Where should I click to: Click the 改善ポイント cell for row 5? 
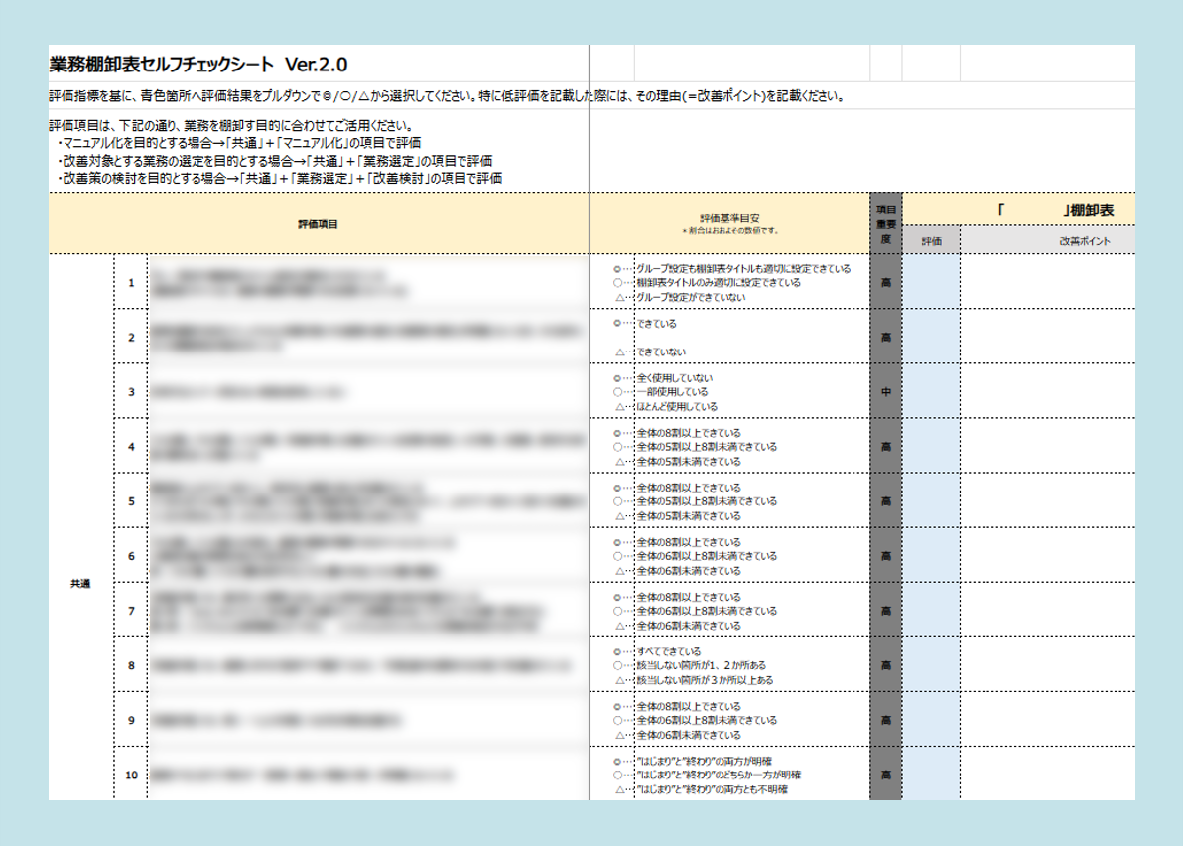point(1048,501)
